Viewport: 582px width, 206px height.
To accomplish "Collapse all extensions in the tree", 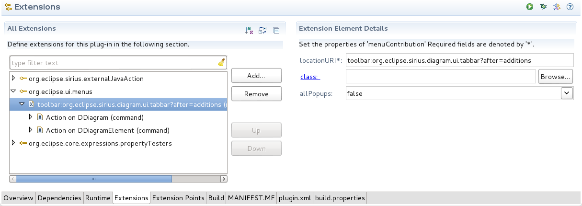I will point(276,30).
